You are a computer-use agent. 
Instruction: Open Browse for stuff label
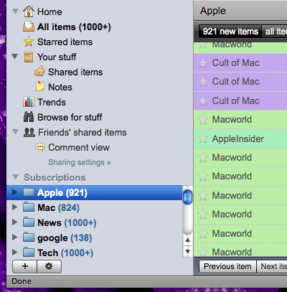pyautogui.click(x=70, y=117)
